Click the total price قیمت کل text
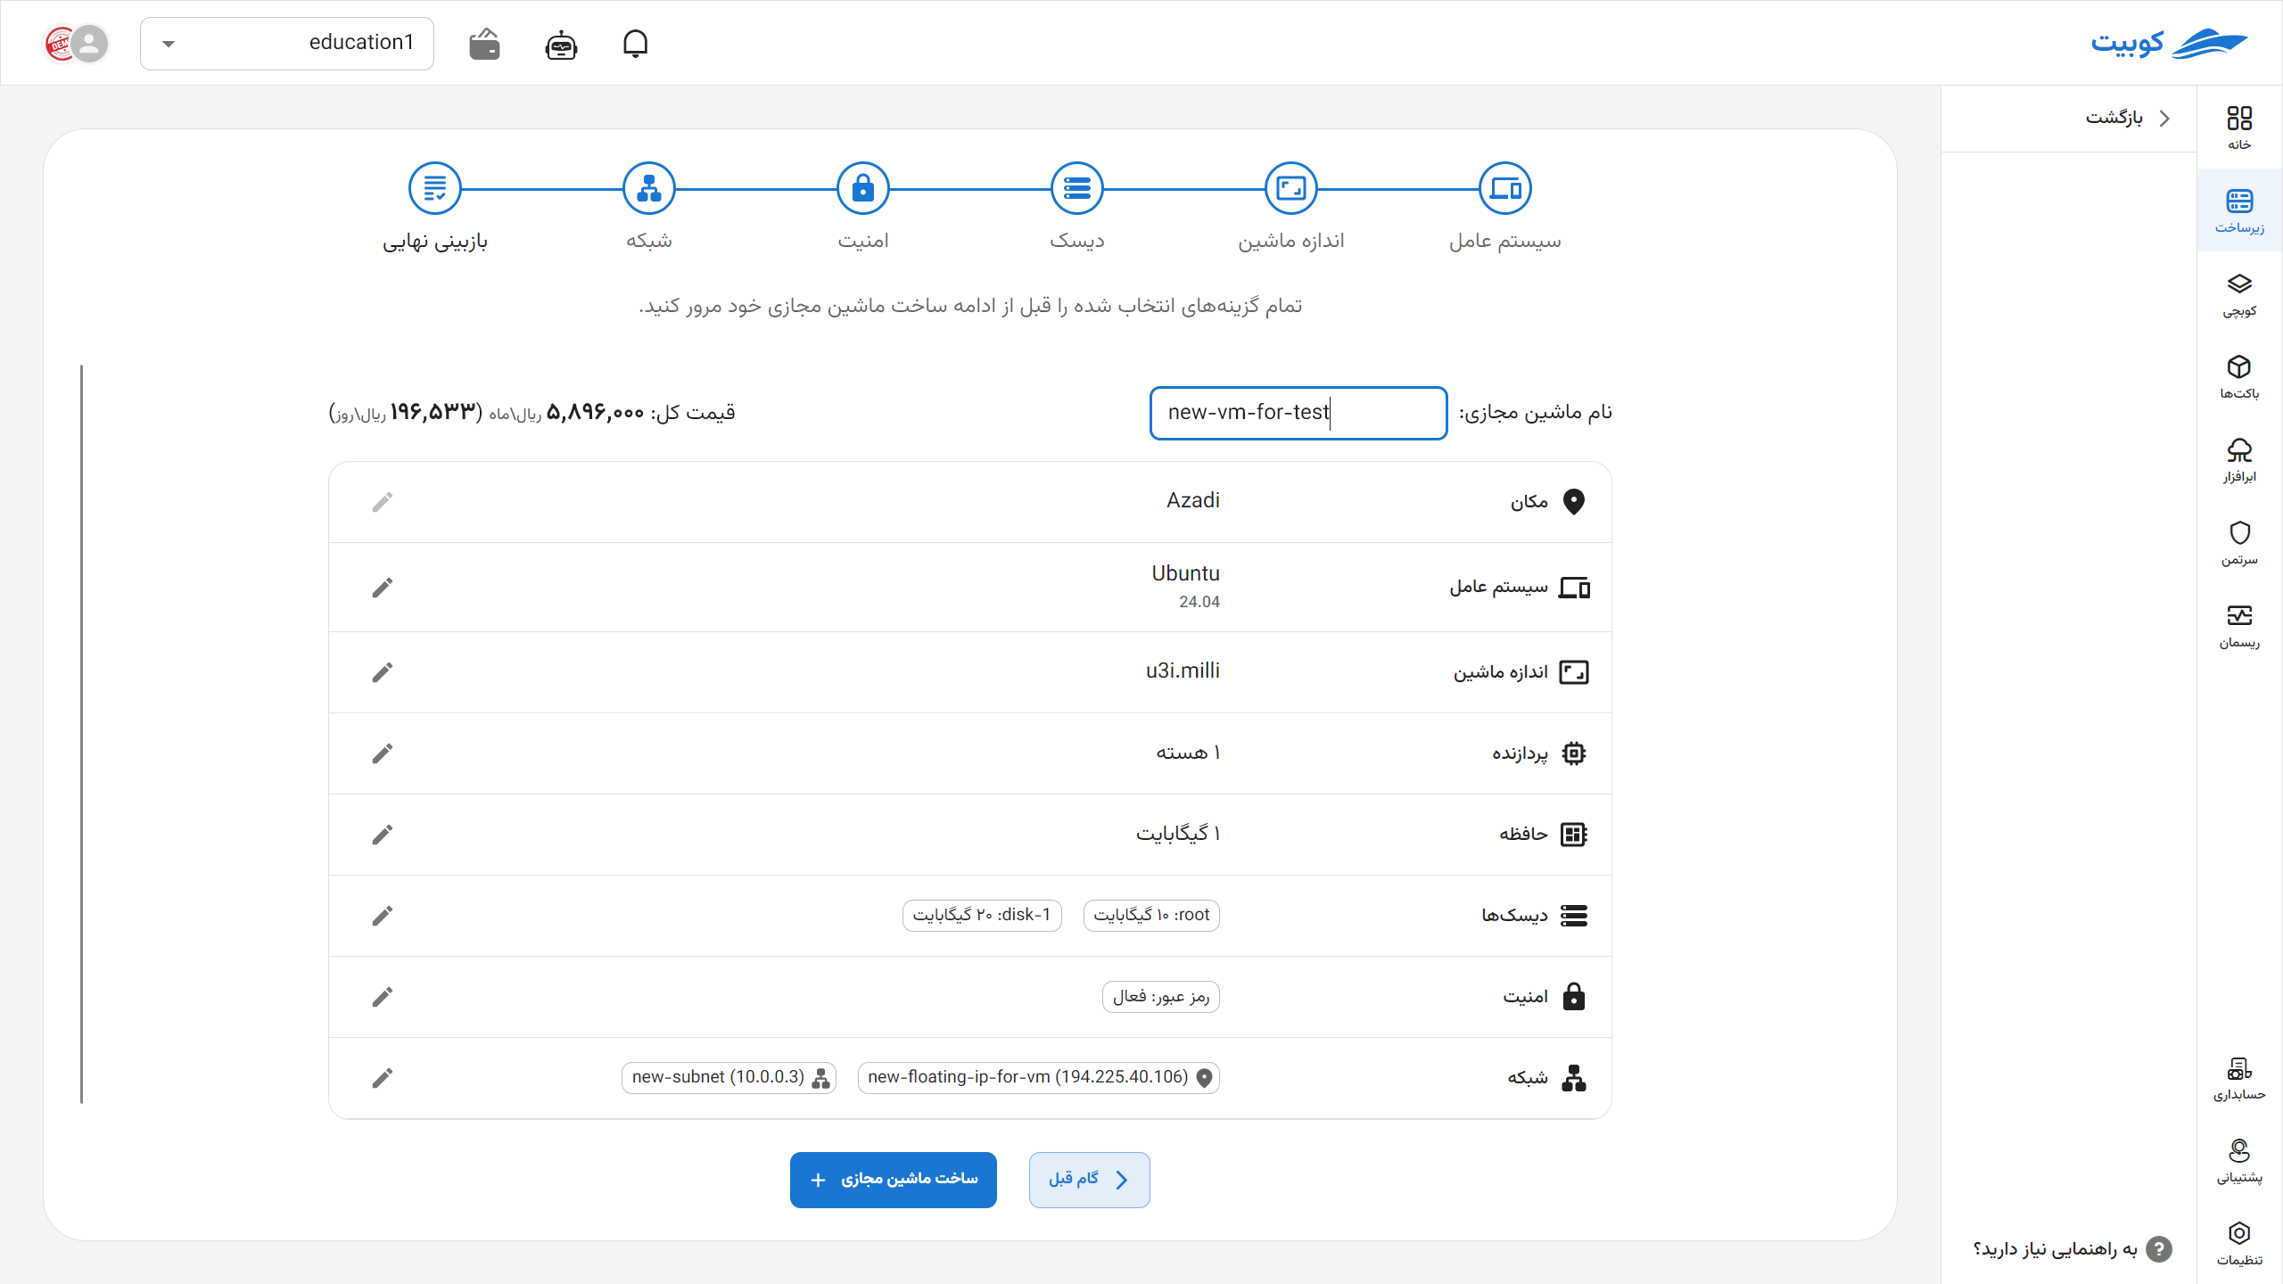Screen dimensions: 2283x1284 pyautogui.click(x=532, y=413)
